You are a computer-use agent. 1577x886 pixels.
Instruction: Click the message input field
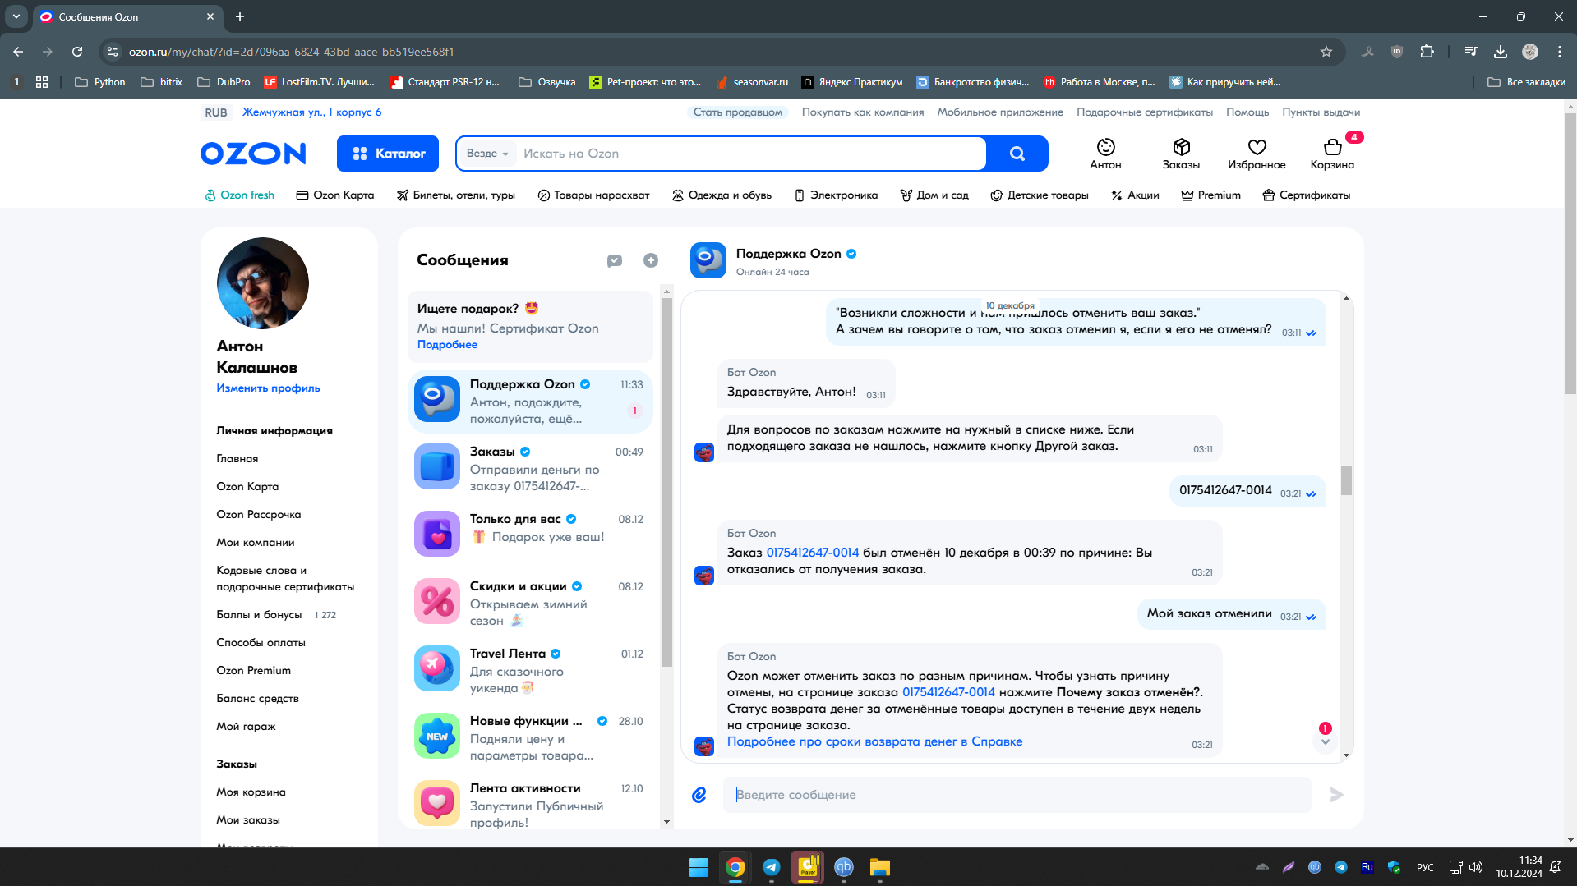click(1017, 795)
